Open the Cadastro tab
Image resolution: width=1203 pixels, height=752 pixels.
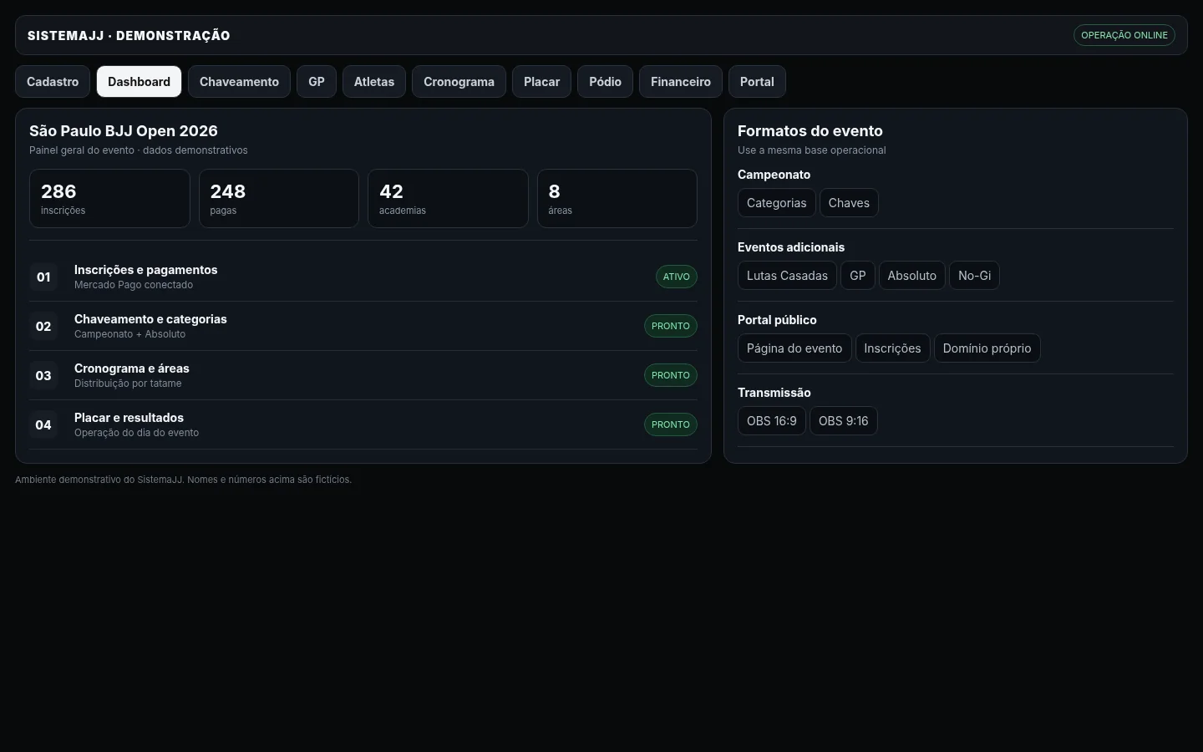53,82
